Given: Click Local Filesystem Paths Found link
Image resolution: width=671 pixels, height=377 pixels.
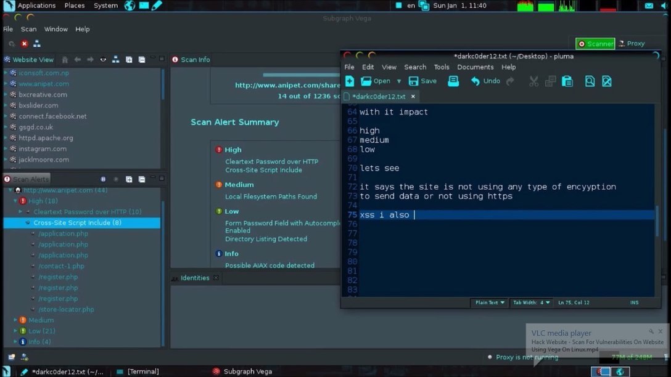Looking at the screenshot, I should tap(271, 197).
